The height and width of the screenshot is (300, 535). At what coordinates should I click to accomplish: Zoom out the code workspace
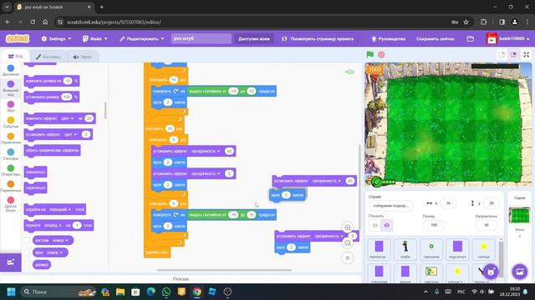(x=348, y=242)
